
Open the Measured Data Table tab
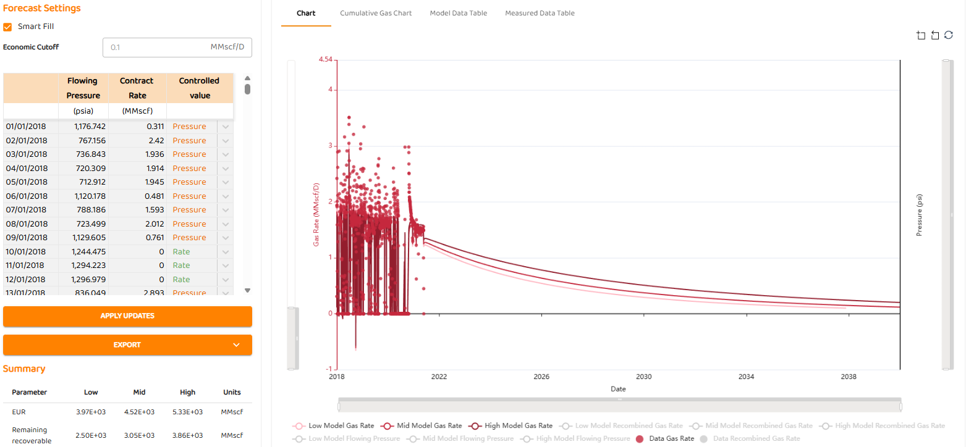point(540,13)
